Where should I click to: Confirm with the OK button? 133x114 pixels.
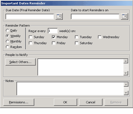[65, 102]
